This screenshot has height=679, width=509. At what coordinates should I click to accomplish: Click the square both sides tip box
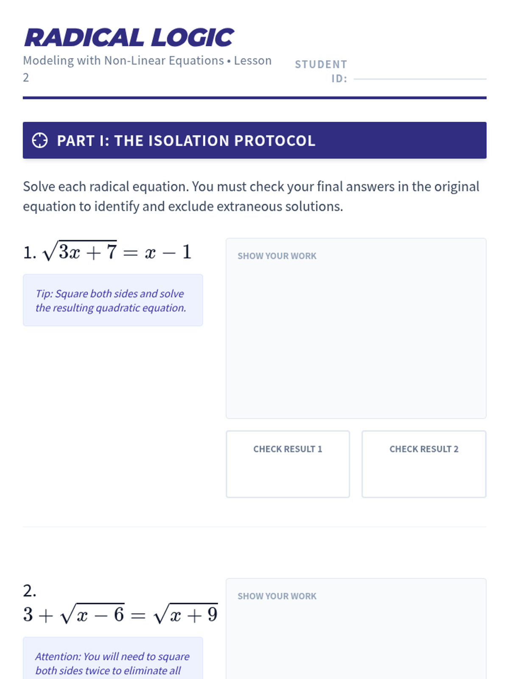[112, 300]
